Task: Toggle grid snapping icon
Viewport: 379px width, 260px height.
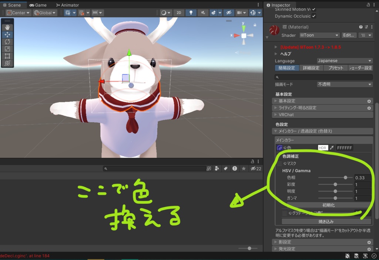Action: (82, 13)
